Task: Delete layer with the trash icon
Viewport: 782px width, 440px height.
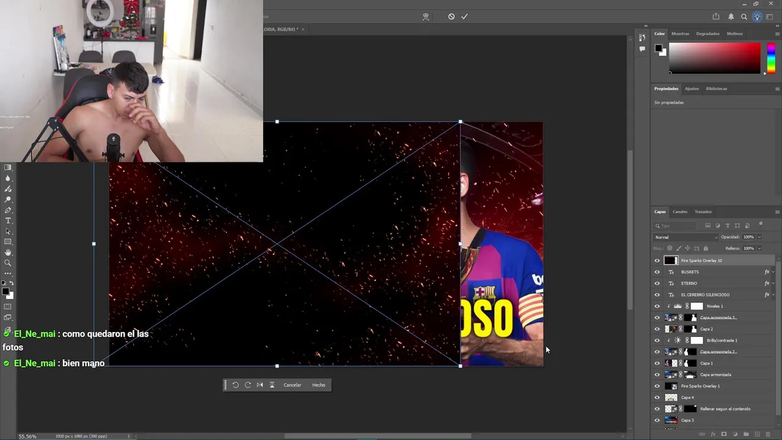Action: [768, 434]
